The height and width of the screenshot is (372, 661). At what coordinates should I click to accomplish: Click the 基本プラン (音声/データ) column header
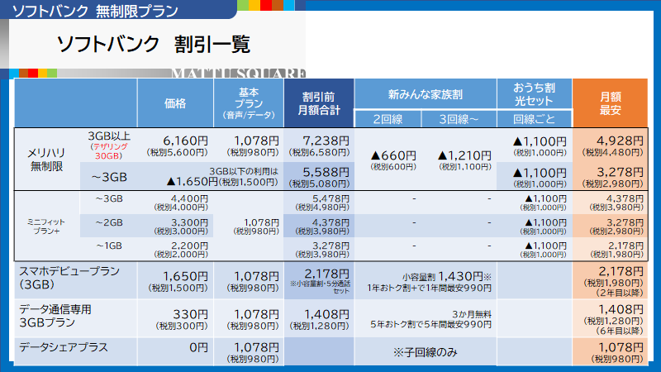249,103
